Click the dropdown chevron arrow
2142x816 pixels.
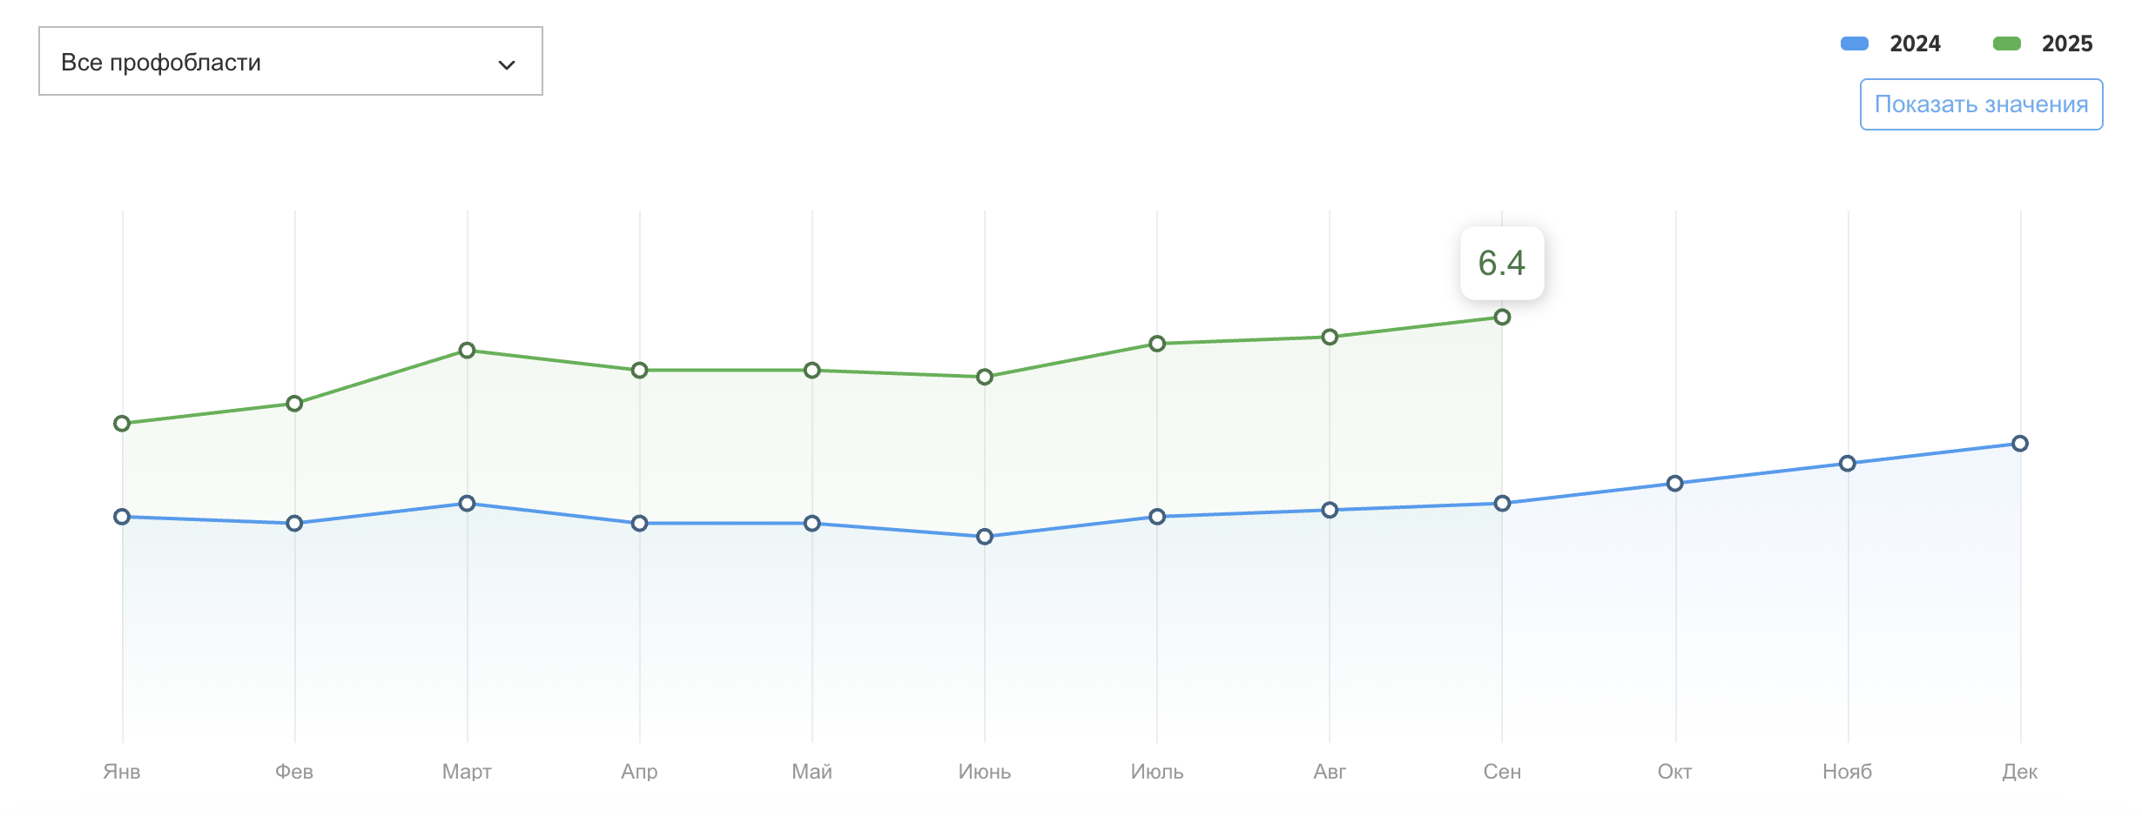click(x=507, y=64)
